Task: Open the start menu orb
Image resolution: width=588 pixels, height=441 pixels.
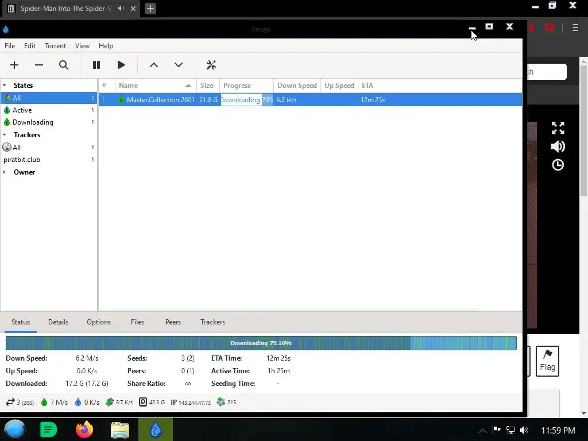Action: (14, 430)
